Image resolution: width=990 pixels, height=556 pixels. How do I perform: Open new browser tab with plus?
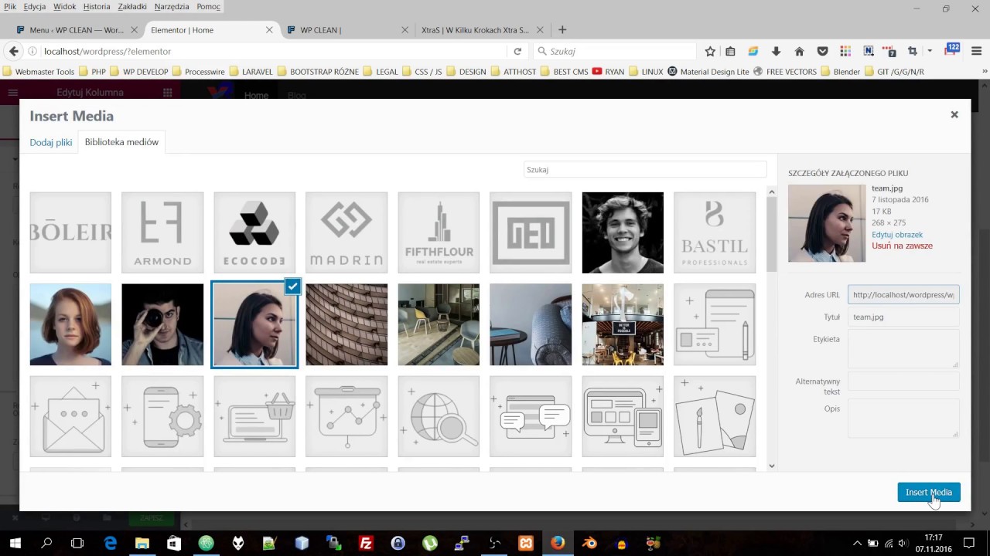(x=562, y=30)
